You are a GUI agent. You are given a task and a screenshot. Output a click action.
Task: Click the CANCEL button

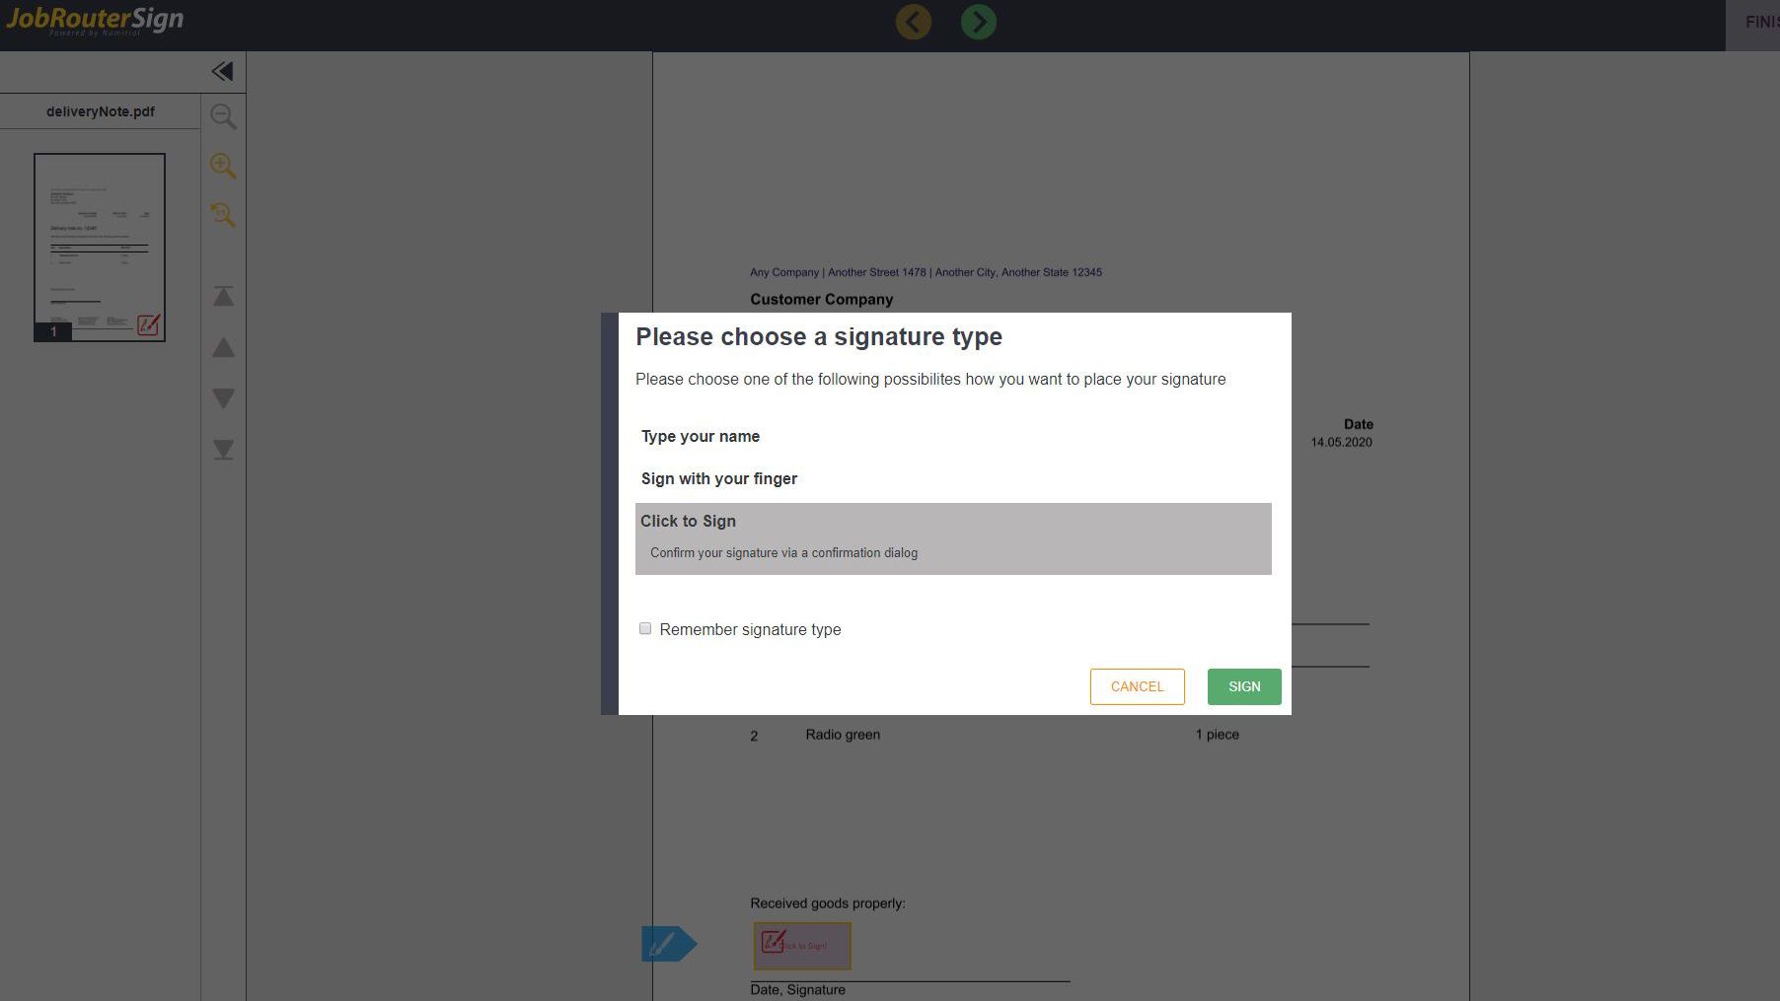click(1137, 686)
